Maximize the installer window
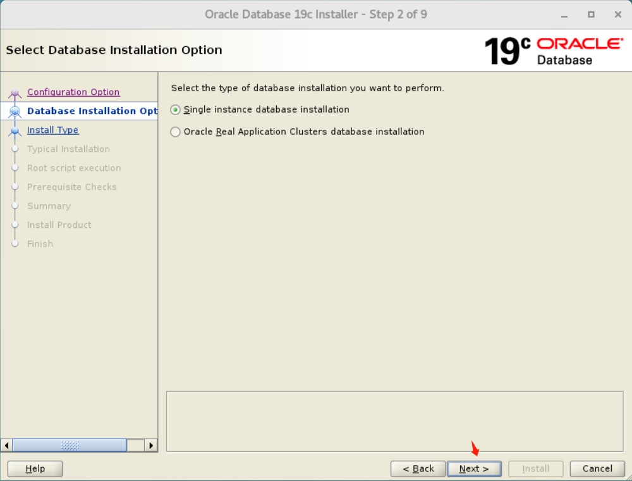Screen dimensions: 632x481 (x=591, y=15)
